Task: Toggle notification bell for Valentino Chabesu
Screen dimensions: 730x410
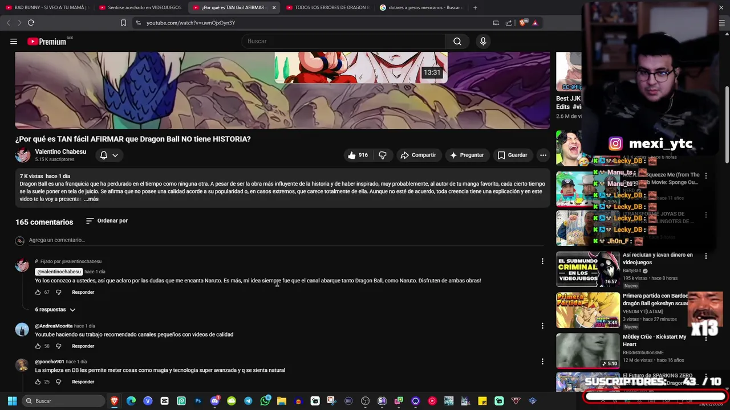Action: click(104, 155)
